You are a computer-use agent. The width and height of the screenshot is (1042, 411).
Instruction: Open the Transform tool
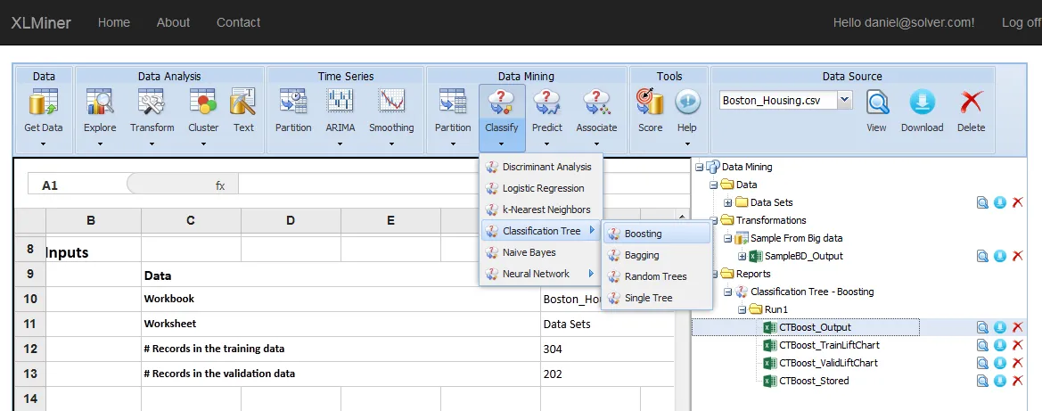pos(152,110)
